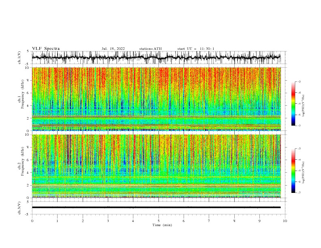
Task: Click the "Time (min)" axis title
Action: pyautogui.click(x=162, y=225)
